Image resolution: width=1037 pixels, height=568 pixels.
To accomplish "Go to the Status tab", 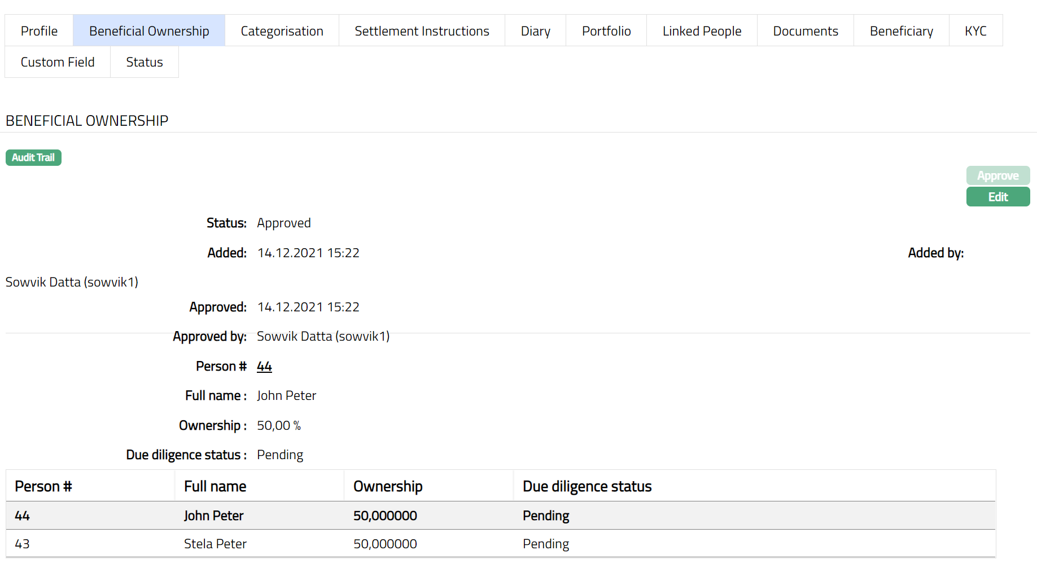I will click(145, 62).
